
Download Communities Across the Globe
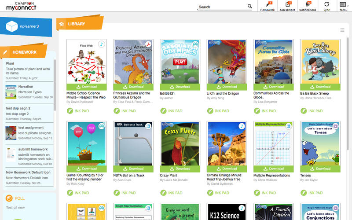273,87
